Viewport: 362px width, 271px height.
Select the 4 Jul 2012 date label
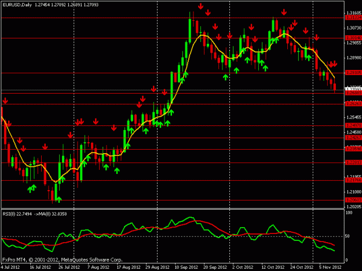10,267
